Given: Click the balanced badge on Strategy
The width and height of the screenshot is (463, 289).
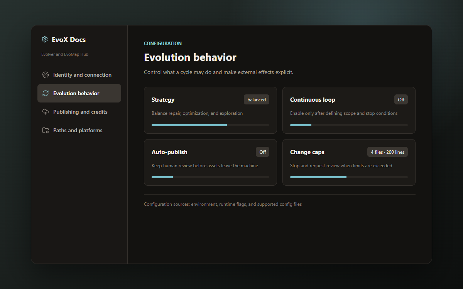Looking at the screenshot, I should [x=257, y=99].
